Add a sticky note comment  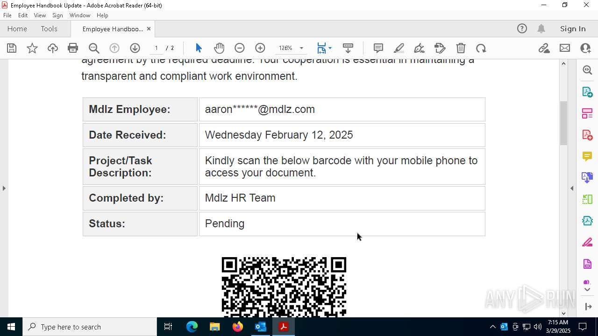click(378, 48)
